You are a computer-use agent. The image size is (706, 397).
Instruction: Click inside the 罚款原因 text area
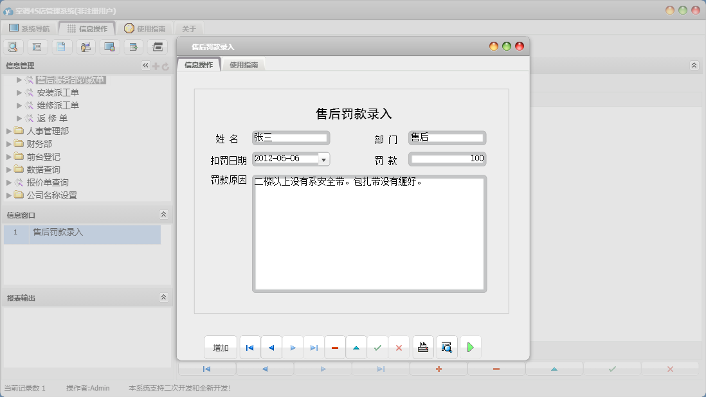[370, 231]
